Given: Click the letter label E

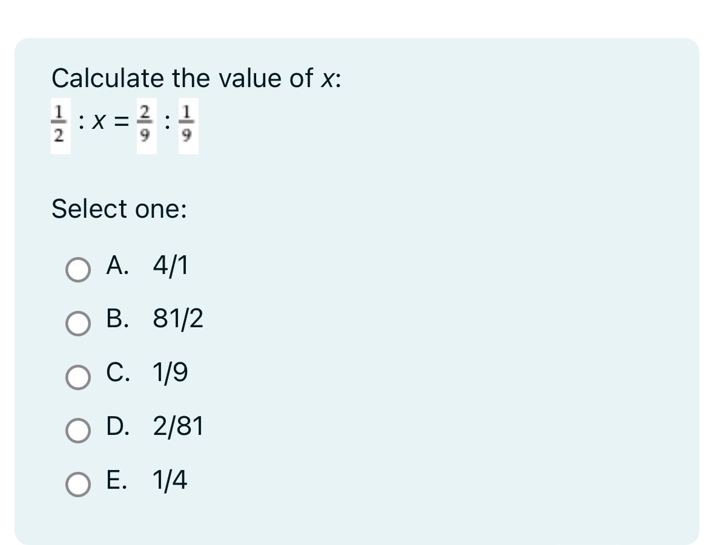Looking at the screenshot, I should click(117, 481).
